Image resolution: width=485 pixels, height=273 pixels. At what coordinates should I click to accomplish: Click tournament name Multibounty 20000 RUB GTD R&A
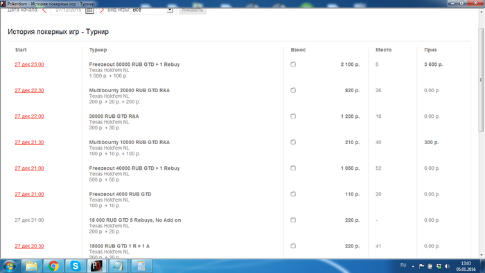point(130,90)
